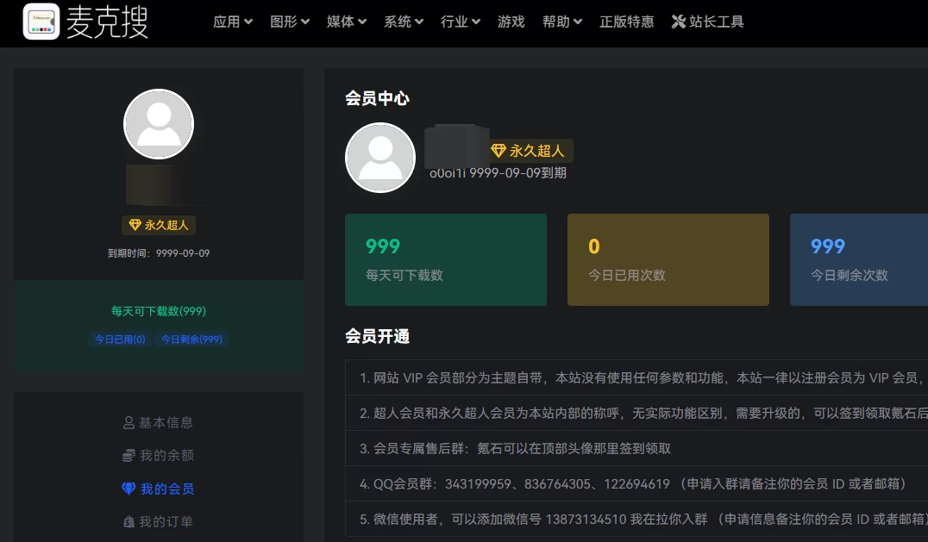Expand the 图形 dropdown chevron
The height and width of the screenshot is (542, 928).
tap(305, 22)
